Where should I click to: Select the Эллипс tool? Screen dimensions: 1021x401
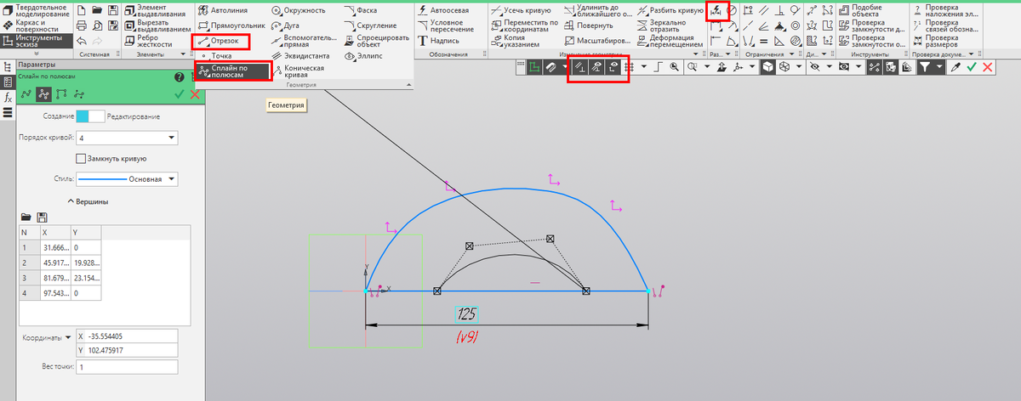(364, 56)
